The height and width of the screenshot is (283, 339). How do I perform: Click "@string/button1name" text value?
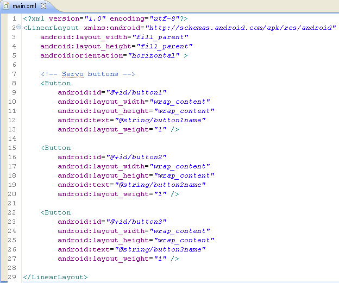160,120
